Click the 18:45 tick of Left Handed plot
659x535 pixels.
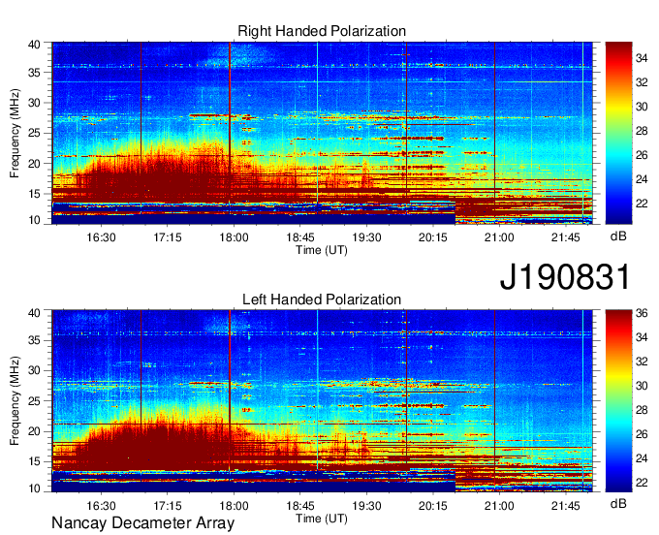click(300, 506)
